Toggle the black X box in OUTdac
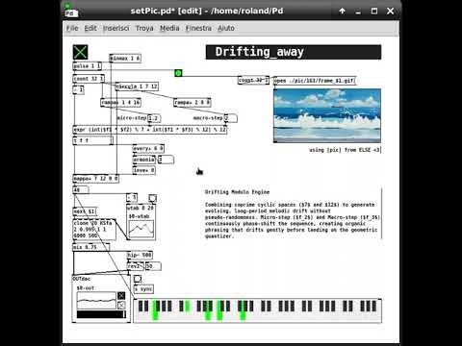This screenshot has width=462, height=346. click(121, 296)
